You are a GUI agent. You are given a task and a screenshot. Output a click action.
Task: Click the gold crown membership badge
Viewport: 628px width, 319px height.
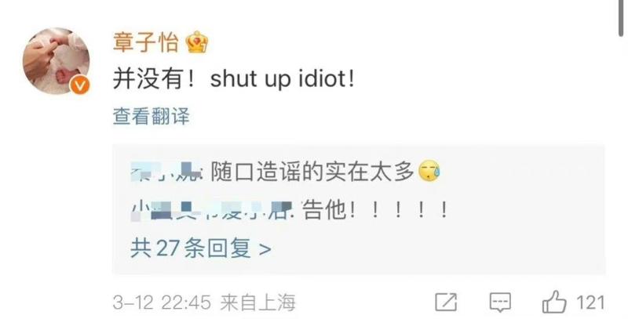pyautogui.click(x=197, y=42)
